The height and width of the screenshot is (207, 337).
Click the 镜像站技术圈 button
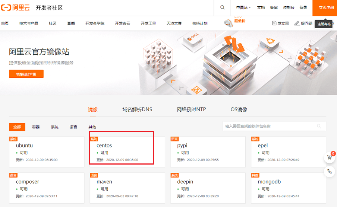(26, 74)
